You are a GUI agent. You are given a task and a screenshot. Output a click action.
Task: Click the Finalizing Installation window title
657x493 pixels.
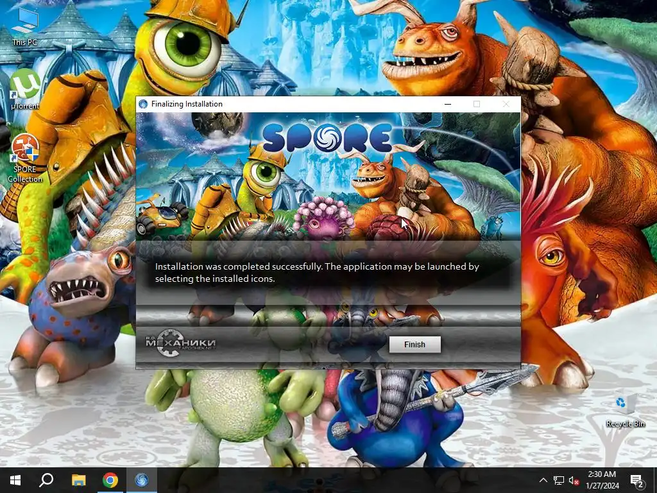click(187, 104)
